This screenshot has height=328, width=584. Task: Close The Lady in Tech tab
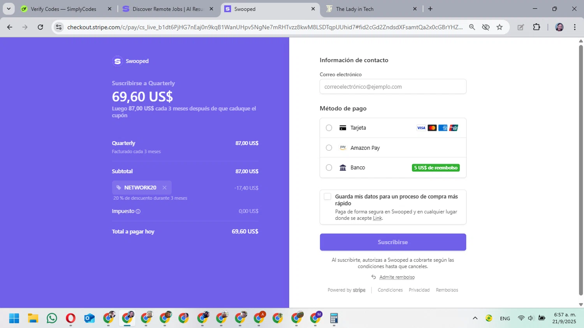click(415, 9)
